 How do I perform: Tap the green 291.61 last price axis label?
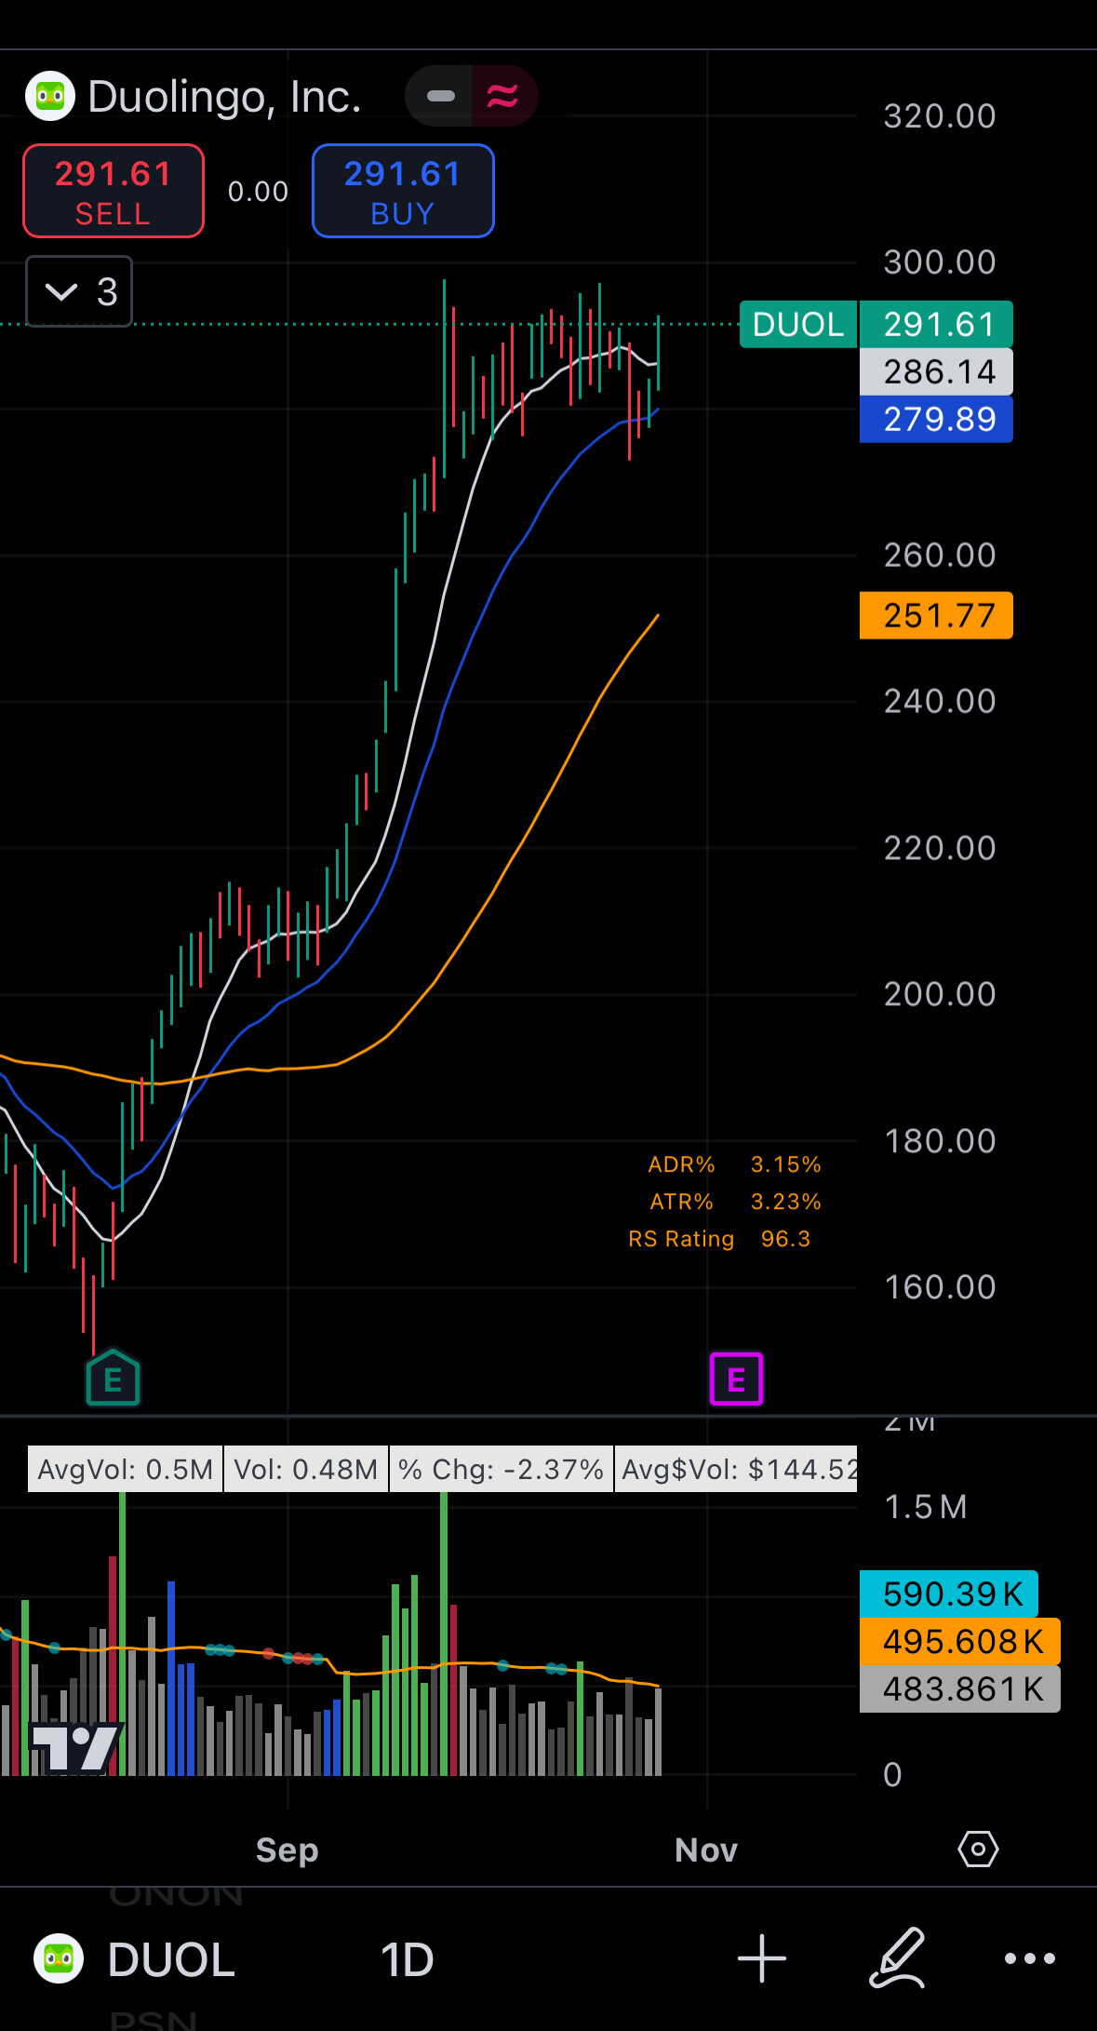pyautogui.click(x=936, y=324)
